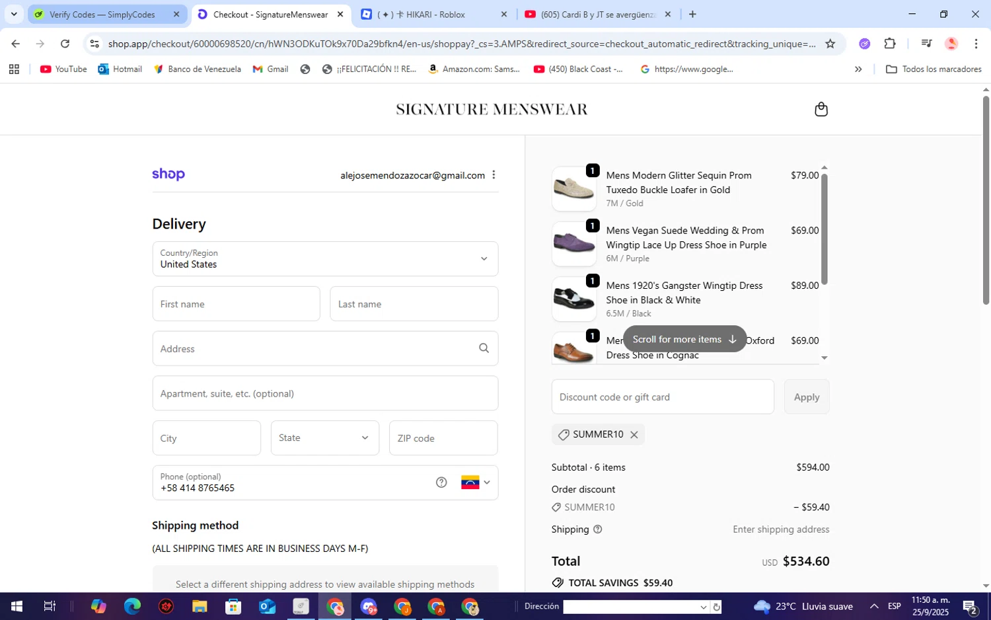Viewport: 991px width, 620px height.
Task: Open media control icon in toolbar
Action: coord(926,44)
